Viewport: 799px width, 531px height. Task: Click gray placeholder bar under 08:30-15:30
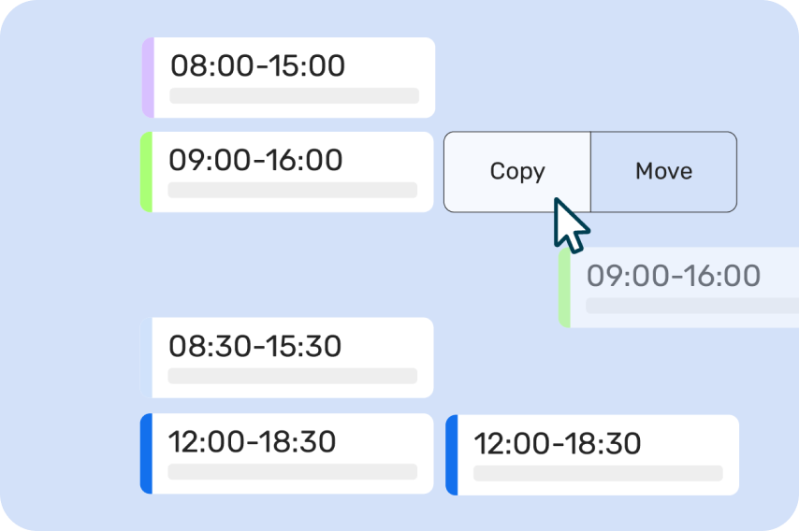tap(293, 376)
